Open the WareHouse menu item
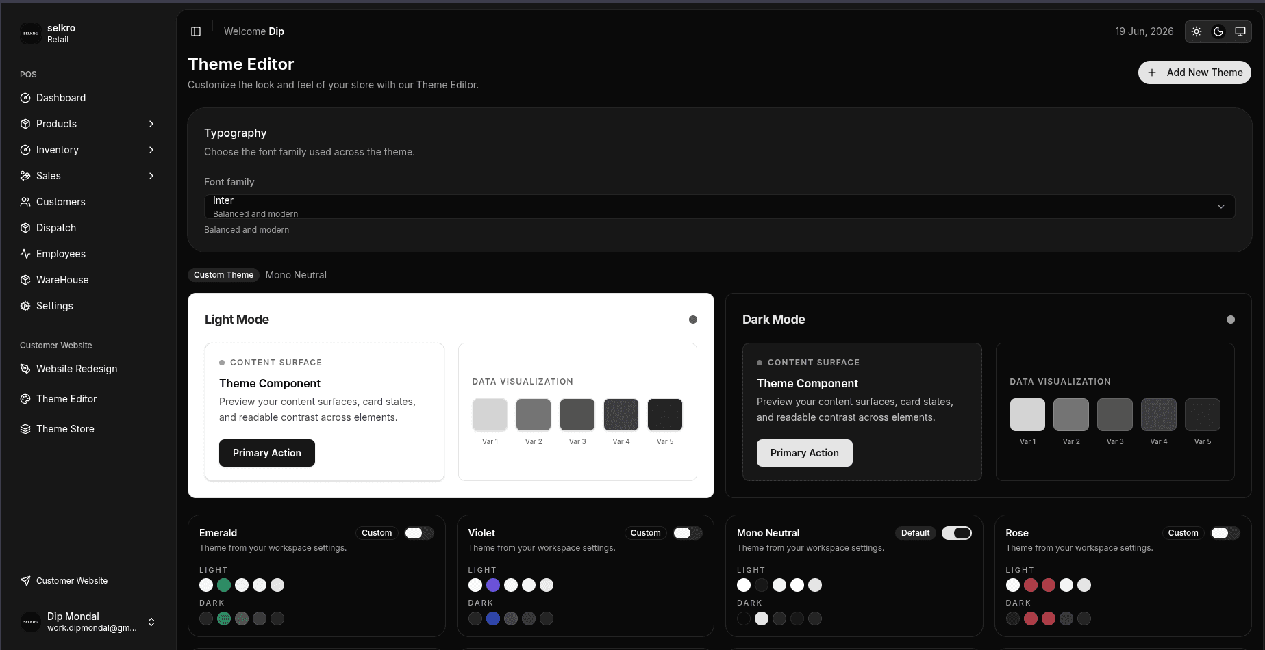The image size is (1265, 650). coord(88,280)
